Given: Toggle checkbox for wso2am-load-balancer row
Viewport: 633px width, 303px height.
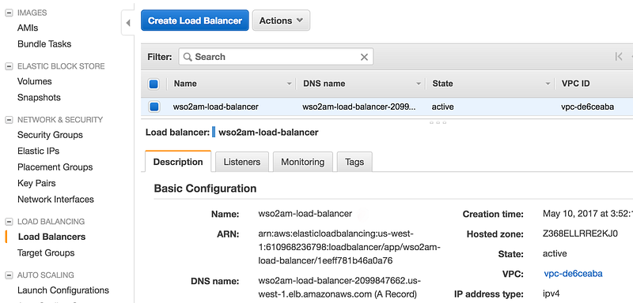Looking at the screenshot, I should pos(154,107).
